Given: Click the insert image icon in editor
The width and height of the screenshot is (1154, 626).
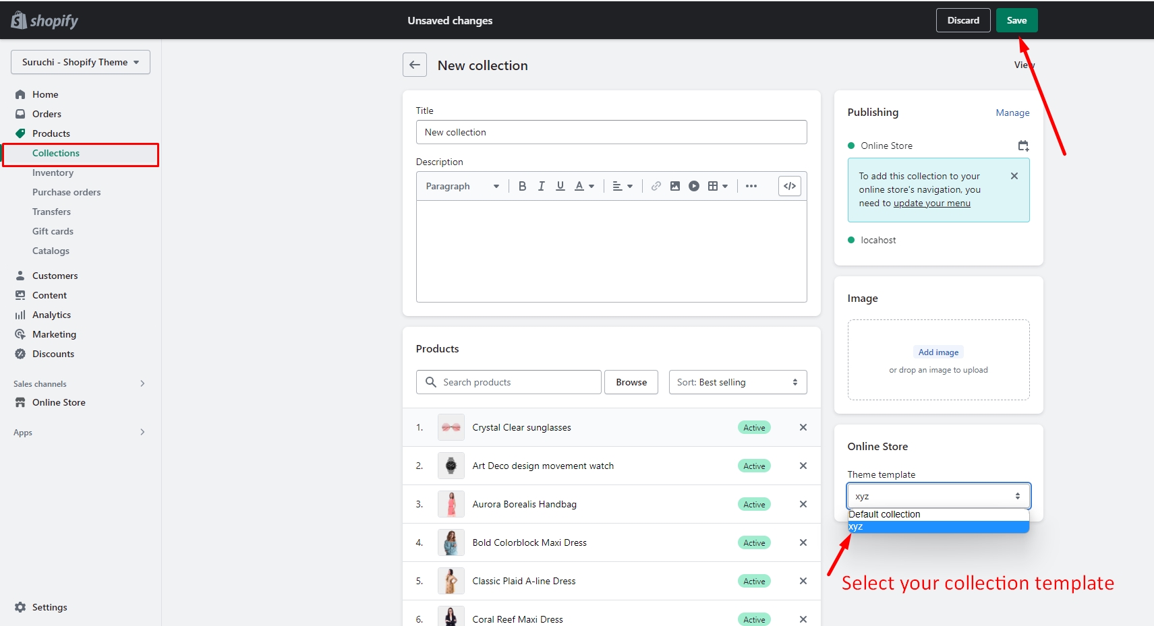Looking at the screenshot, I should tap(674, 186).
